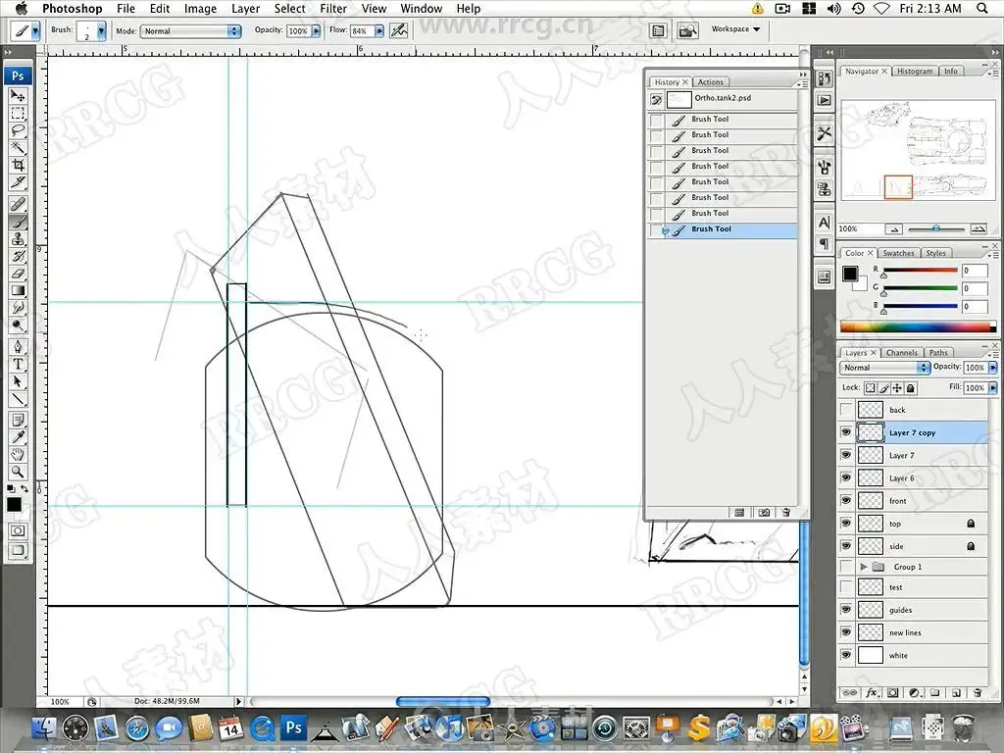Image resolution: width=1004 pixels, height=753 pixels.
Task: Open the Flow slider arrow
Action: 379,30
